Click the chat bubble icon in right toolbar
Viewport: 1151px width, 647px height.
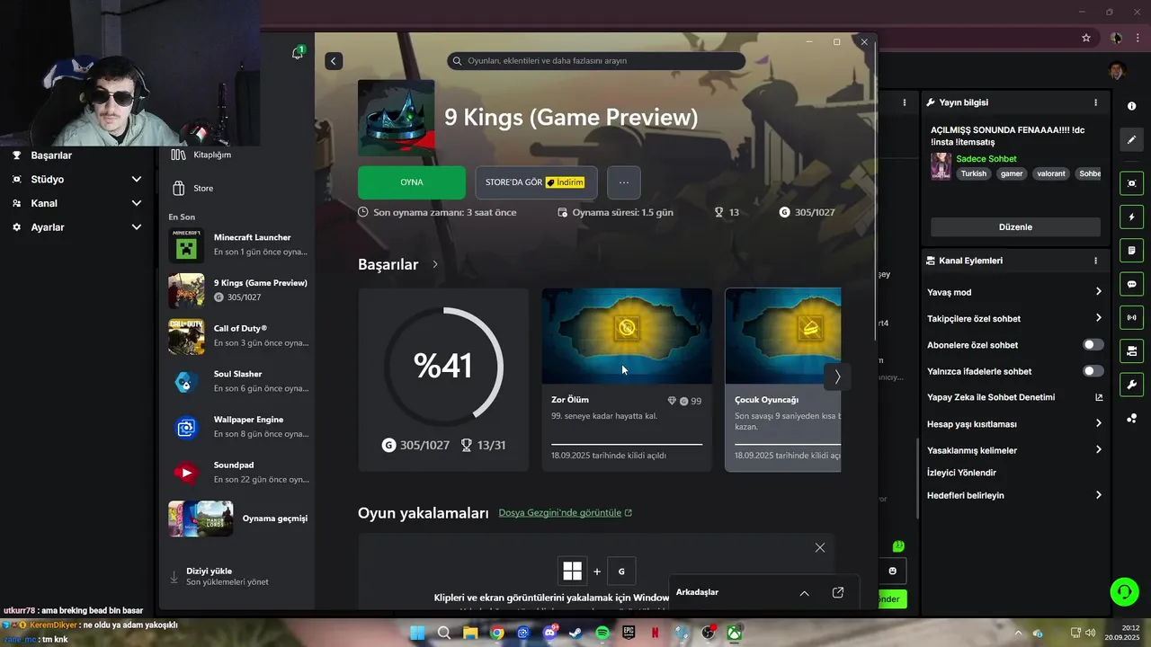1131,284
